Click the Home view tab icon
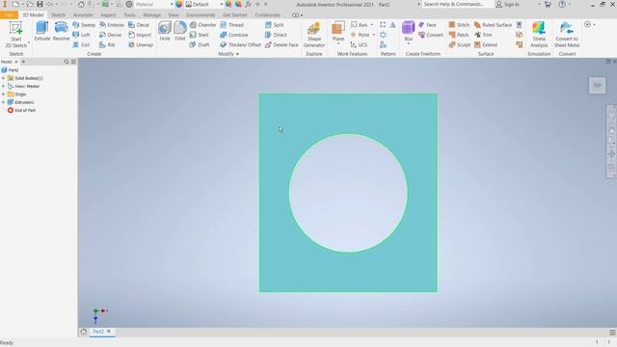Screen dimensions: 617x347 click(84, 332)
